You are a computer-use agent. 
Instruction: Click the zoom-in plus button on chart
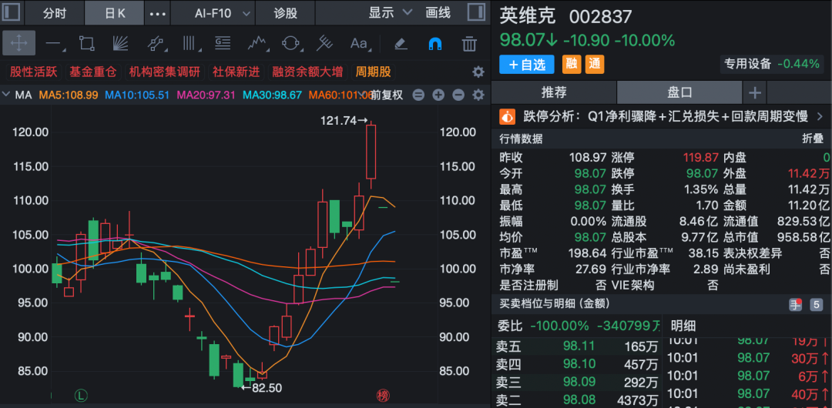point(438,95)
